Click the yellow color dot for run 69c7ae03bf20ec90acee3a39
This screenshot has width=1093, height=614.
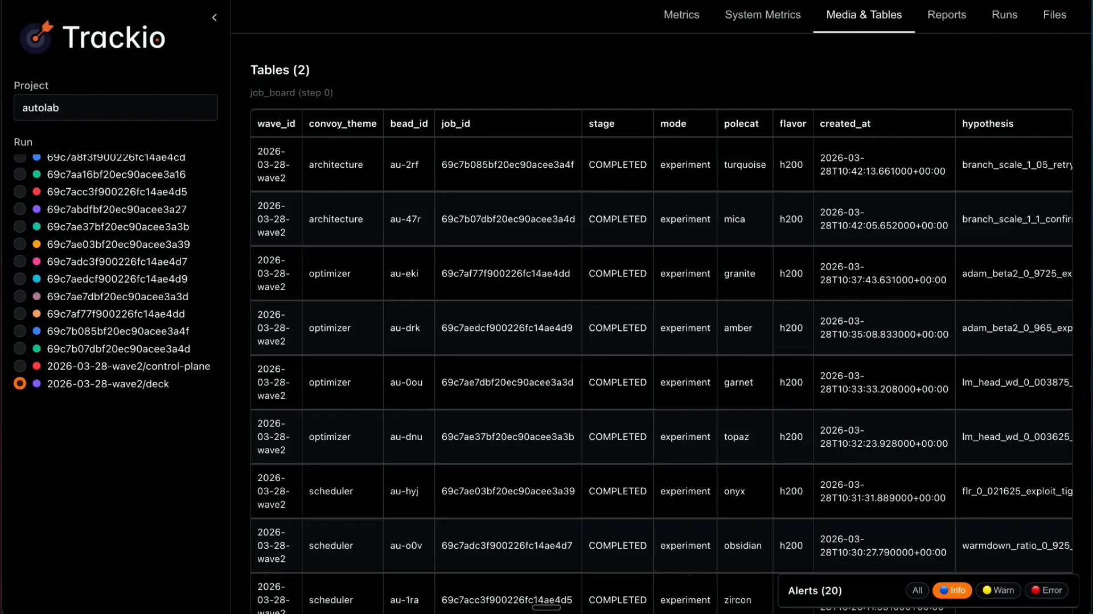pyautogui.click(x=36, y=244)
